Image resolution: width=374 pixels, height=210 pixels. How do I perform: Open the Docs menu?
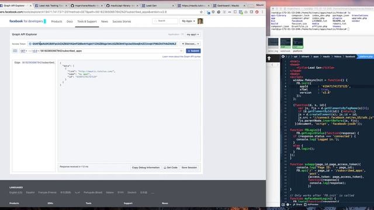tap(70, 22)
